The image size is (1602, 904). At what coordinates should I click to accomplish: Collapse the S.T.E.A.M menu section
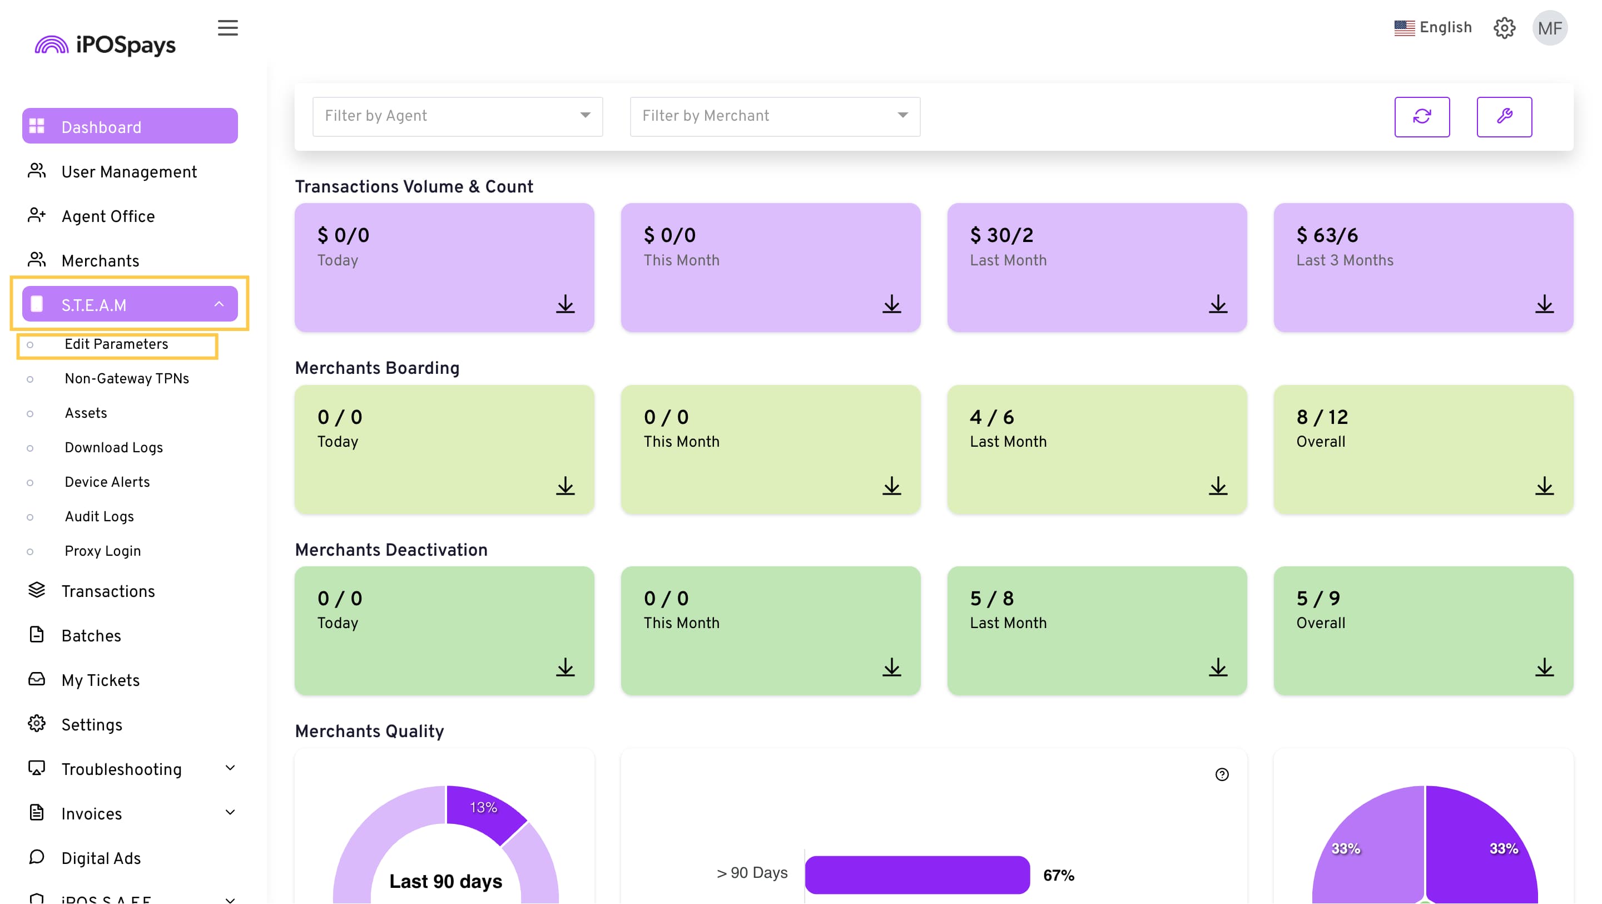(219, 304)
